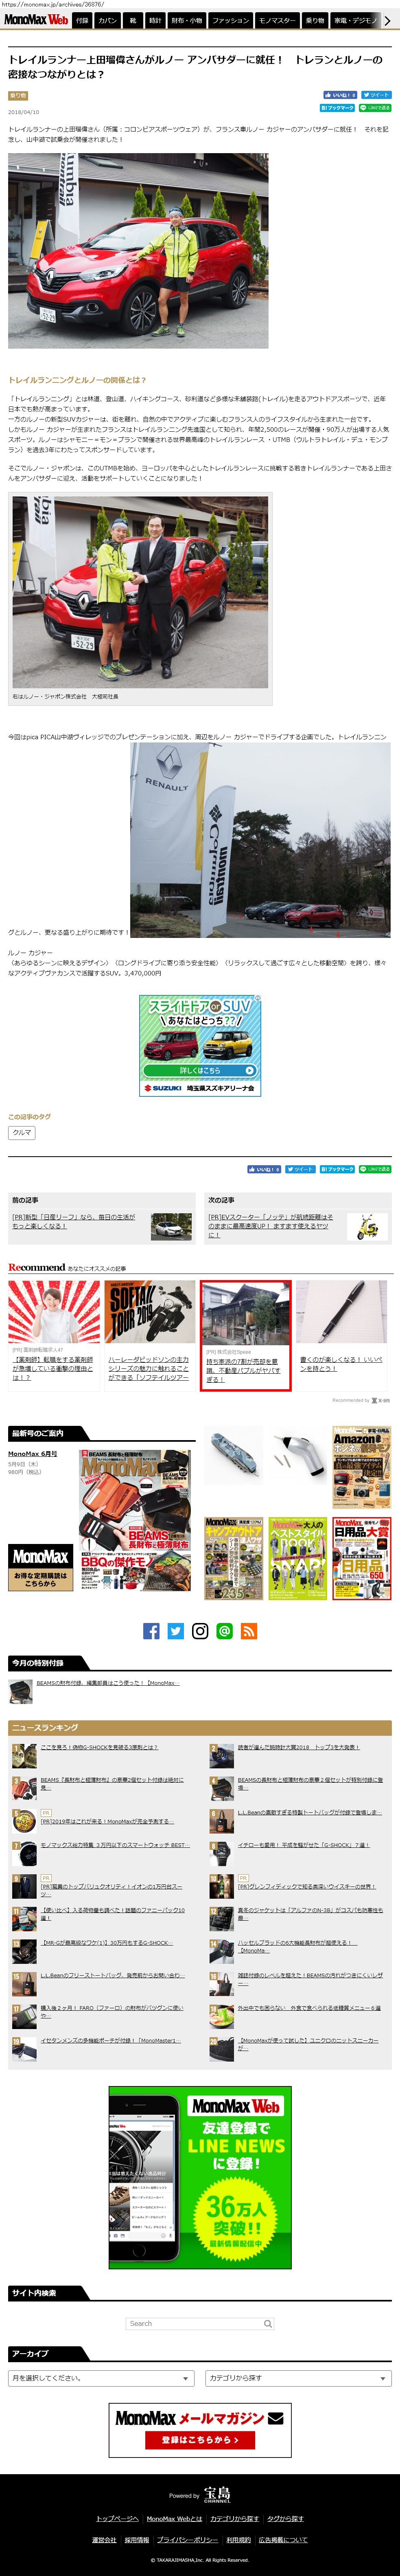Open the red Renault Kadjar runner photo
Screen dimensions: 400x2576
(138, 250)
